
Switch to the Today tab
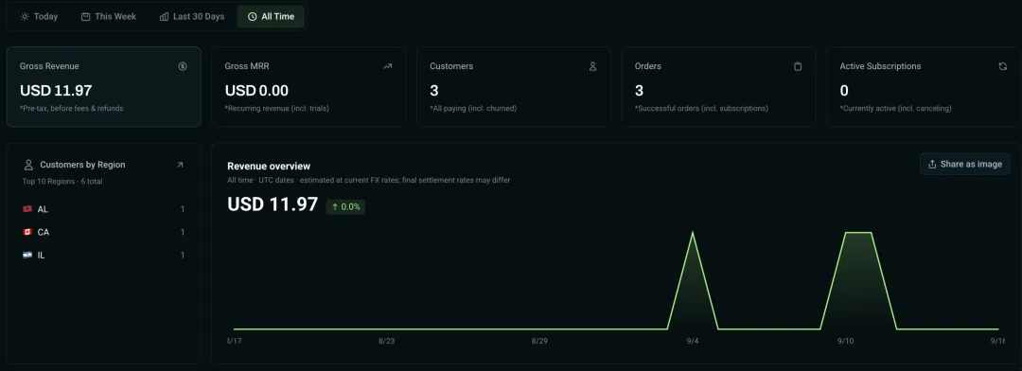pos(39,16)
